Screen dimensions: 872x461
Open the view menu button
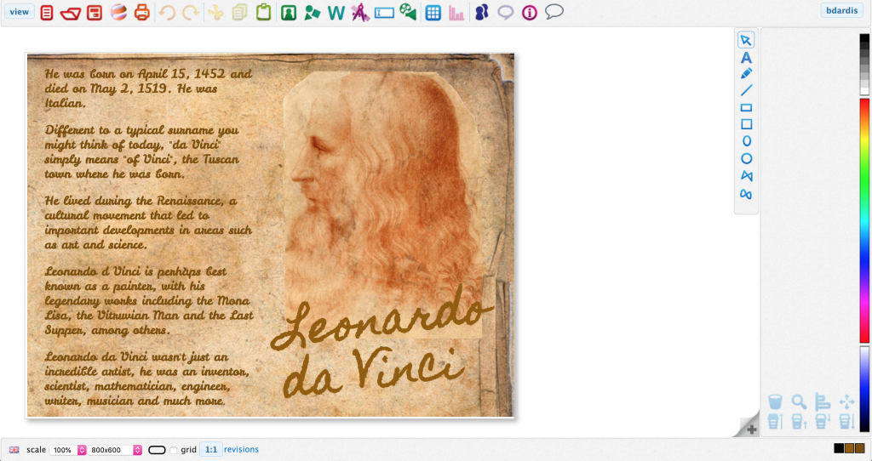click(x=19, y=12)
